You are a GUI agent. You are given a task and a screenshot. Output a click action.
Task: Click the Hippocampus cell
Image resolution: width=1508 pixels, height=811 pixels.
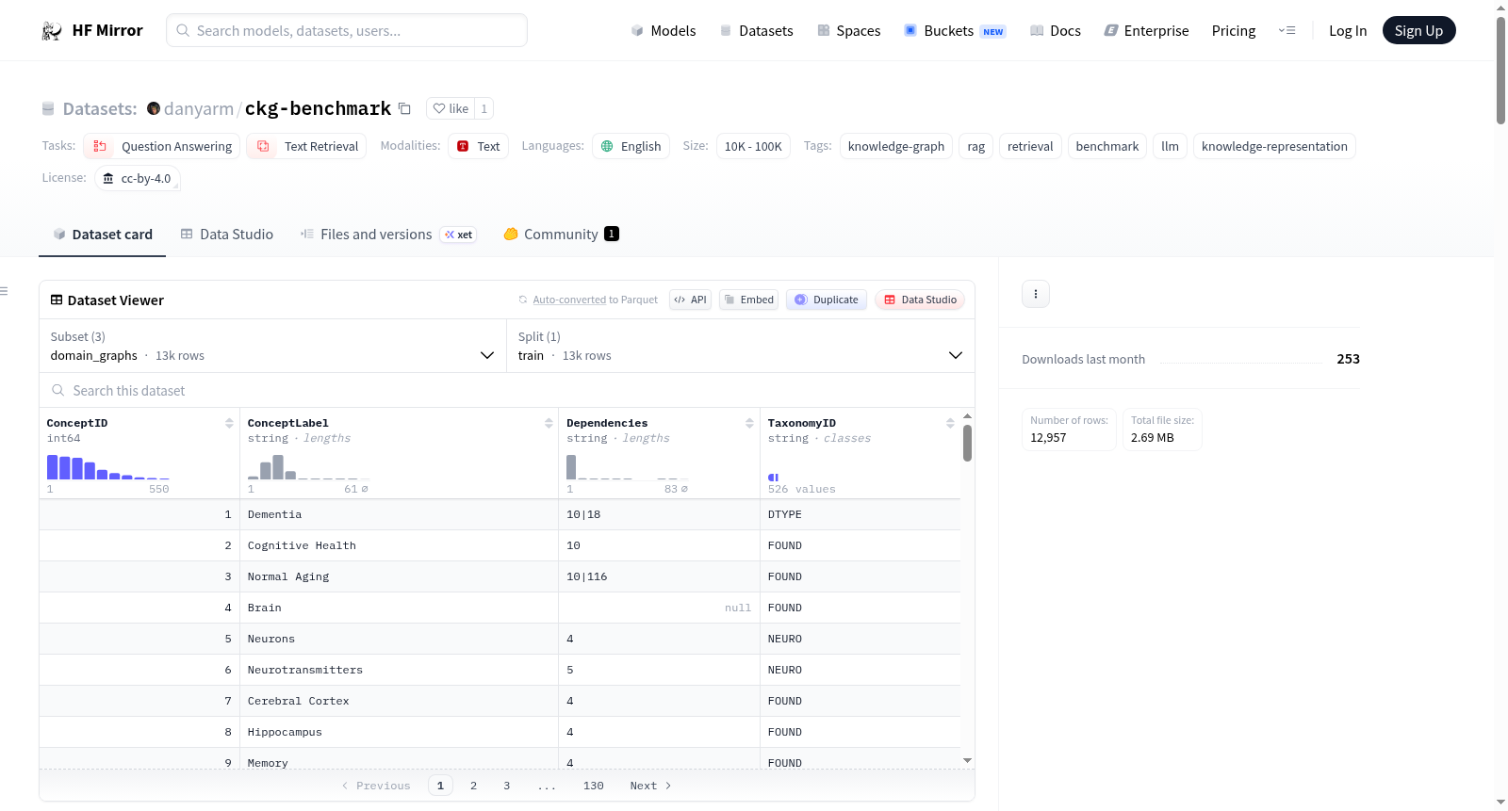pos(399,732)
